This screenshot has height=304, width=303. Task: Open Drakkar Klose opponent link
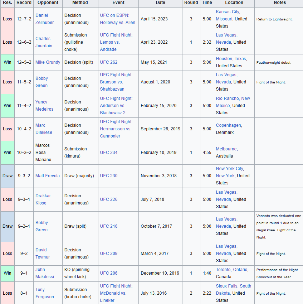click(43, 199)
